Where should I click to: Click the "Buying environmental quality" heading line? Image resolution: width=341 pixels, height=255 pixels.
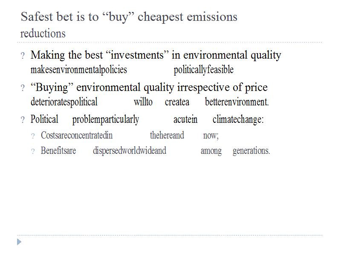coord(149,88)
